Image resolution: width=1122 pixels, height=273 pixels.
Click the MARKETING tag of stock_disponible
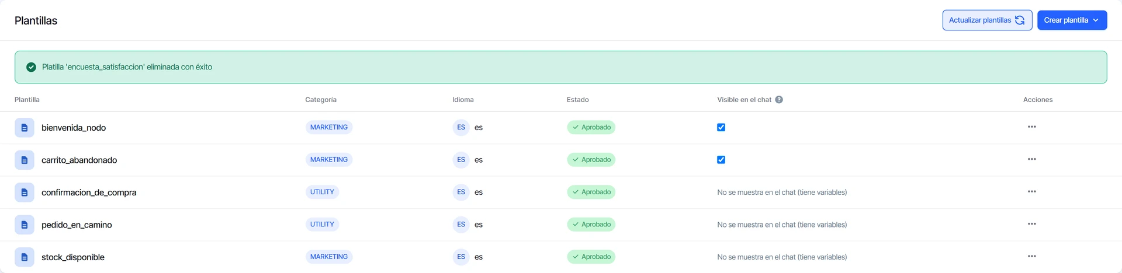tap(329, 257)
